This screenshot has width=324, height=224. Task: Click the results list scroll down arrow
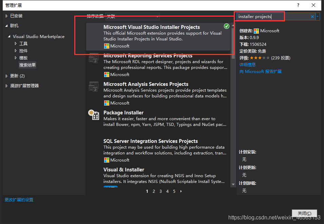[233, 184]
